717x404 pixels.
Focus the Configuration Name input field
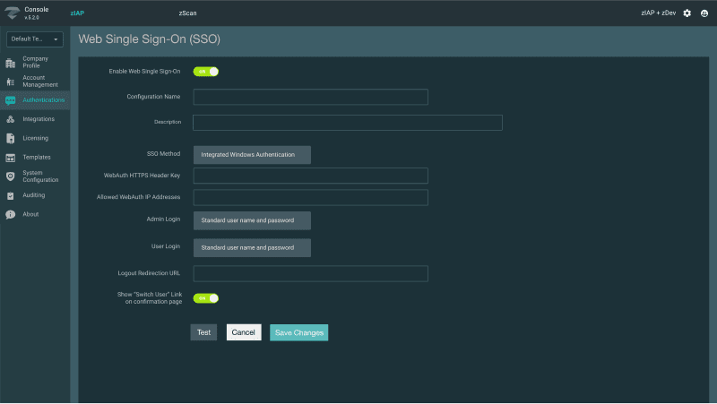click(310, 97)
